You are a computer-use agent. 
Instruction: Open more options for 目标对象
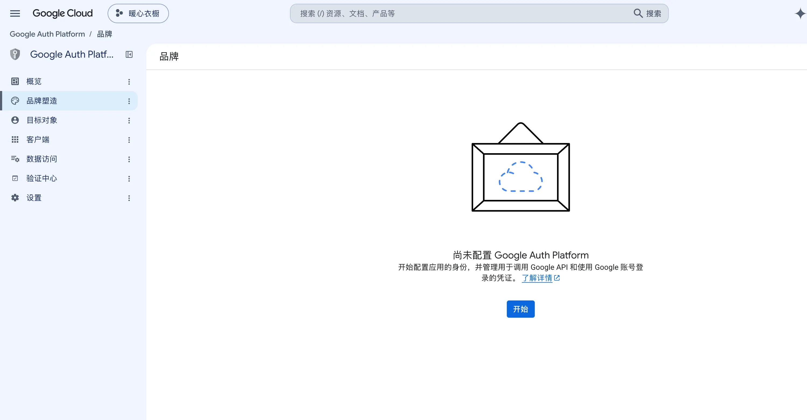(x=129, y=121)
